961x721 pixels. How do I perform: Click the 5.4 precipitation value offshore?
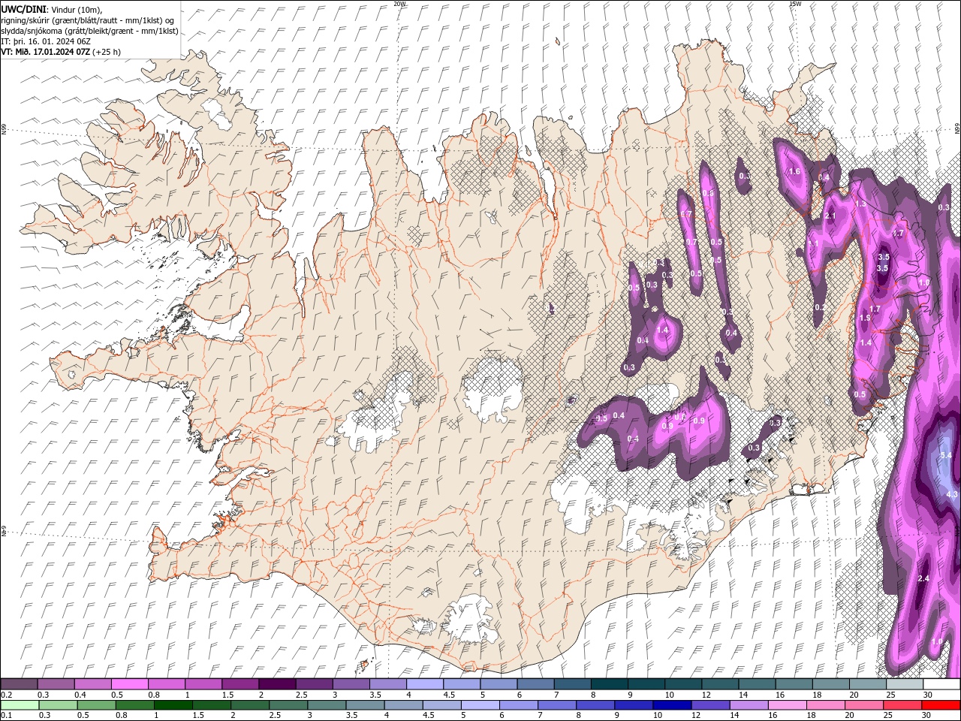tap(945, 455)
